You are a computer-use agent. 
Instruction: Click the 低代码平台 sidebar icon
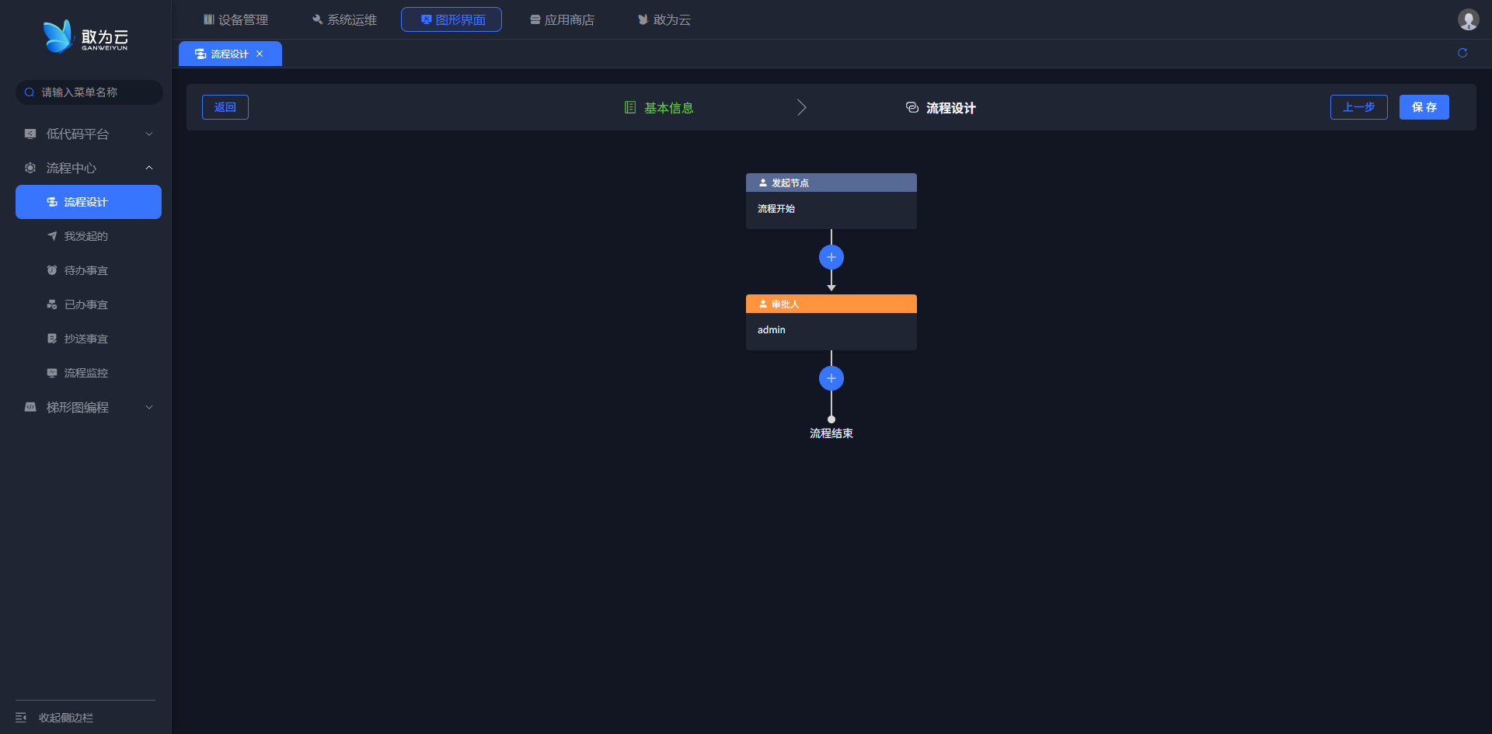pos(30,134)
